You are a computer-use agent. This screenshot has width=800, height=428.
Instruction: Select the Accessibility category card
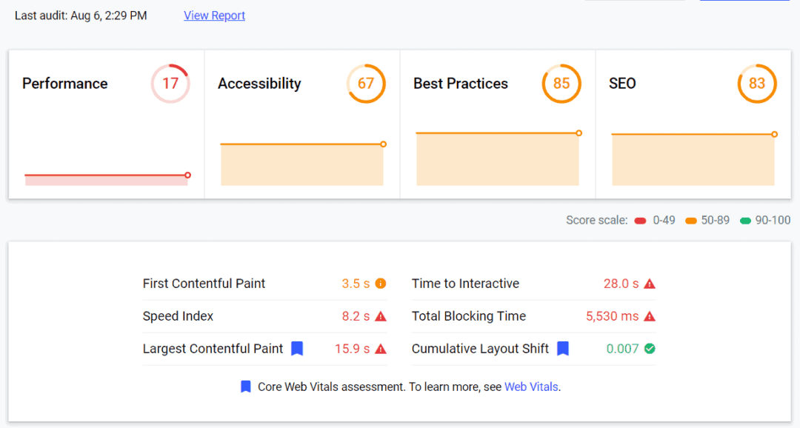pos(301,124)
